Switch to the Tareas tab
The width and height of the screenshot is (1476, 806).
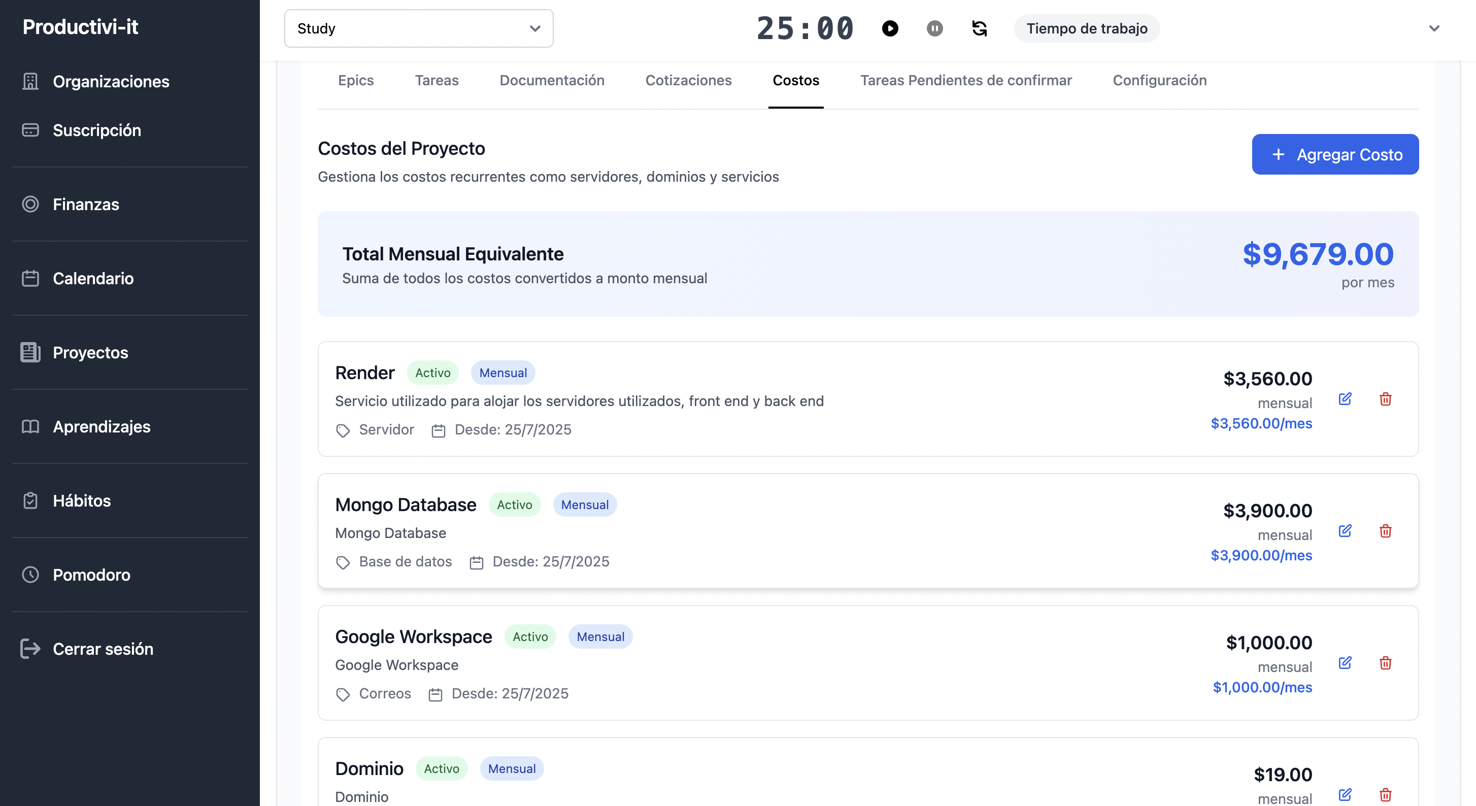437,80
